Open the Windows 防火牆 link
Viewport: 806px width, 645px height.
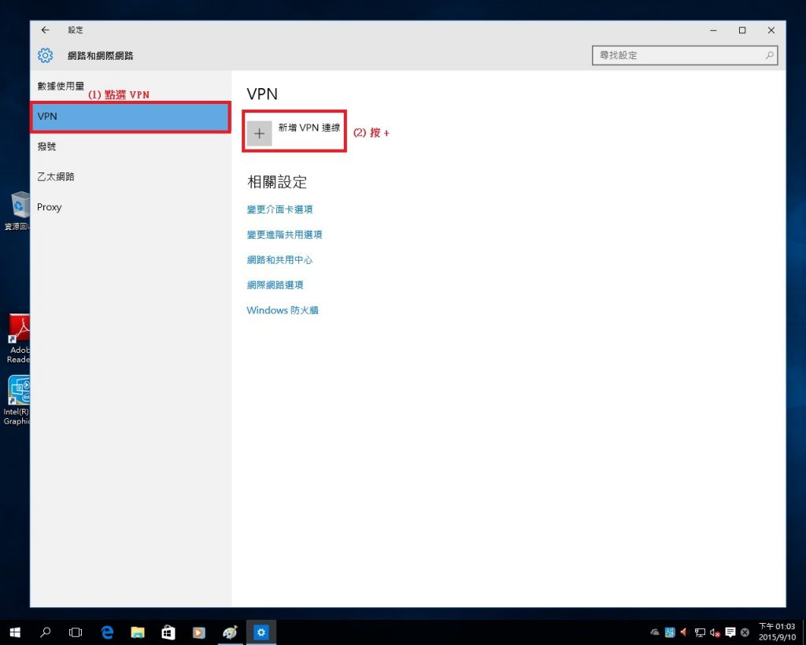282,310
